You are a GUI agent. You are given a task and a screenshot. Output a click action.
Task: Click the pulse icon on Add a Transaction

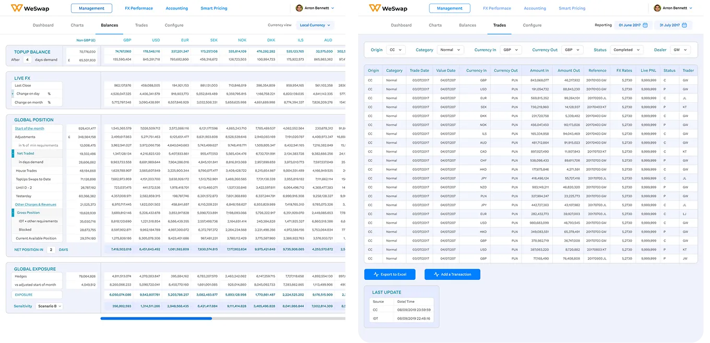tap(436, 274)
